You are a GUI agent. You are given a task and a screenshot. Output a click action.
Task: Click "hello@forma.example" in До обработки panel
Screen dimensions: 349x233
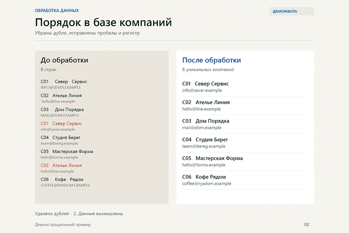(x=59, y=157)
